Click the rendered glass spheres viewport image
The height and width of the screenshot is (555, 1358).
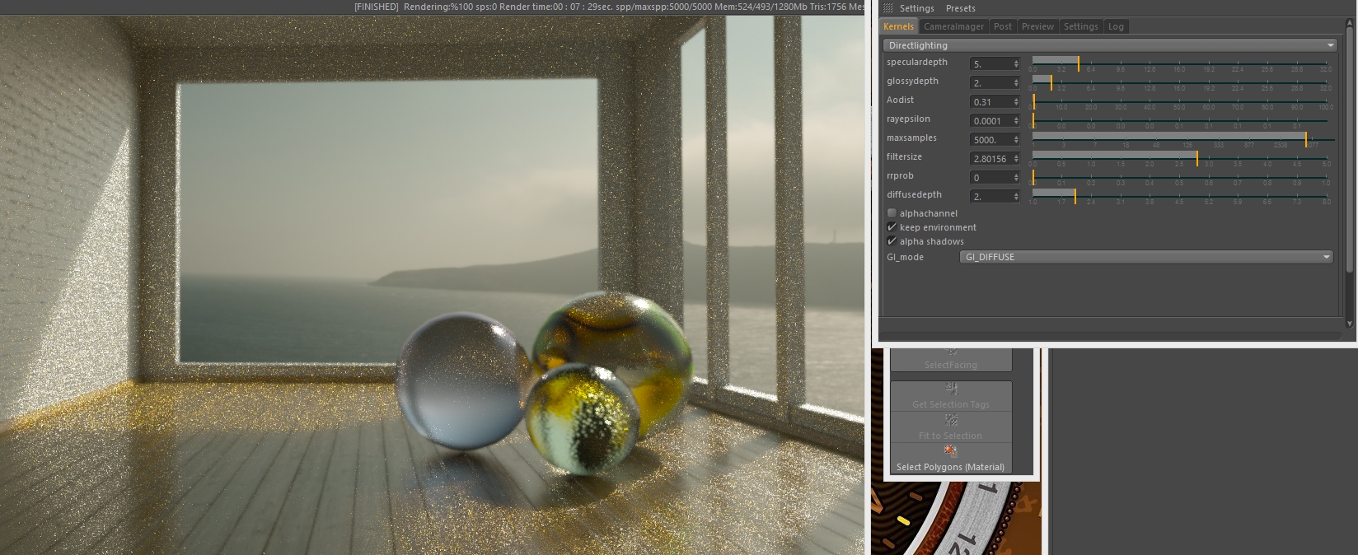point(432,285)
